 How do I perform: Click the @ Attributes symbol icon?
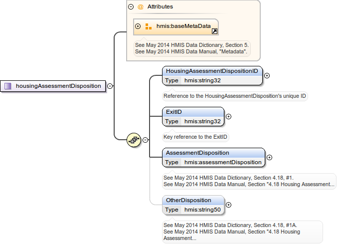(140, 7)
